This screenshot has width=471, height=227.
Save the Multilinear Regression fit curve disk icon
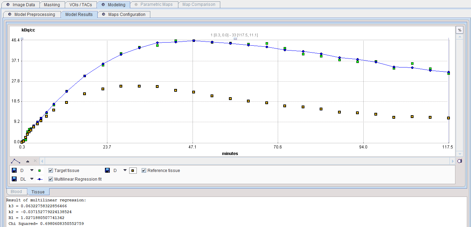(14, 179)
